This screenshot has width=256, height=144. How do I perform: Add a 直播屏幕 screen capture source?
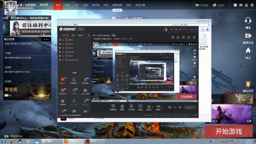(113, 108)
